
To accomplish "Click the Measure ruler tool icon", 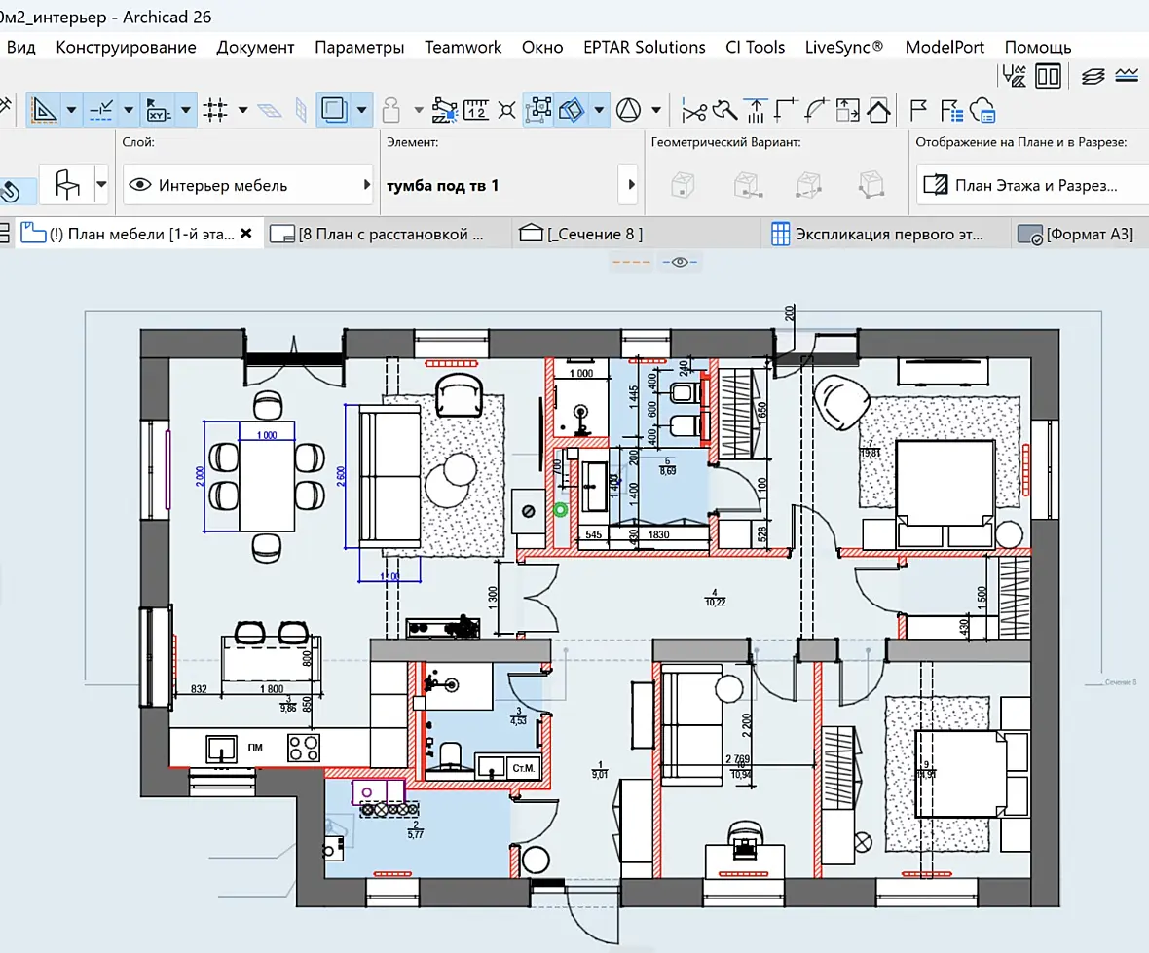I will click(476, 111).
